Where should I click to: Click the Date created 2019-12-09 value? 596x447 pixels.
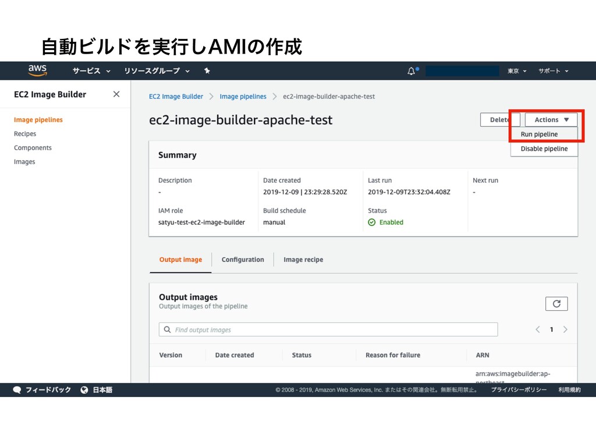305,192
